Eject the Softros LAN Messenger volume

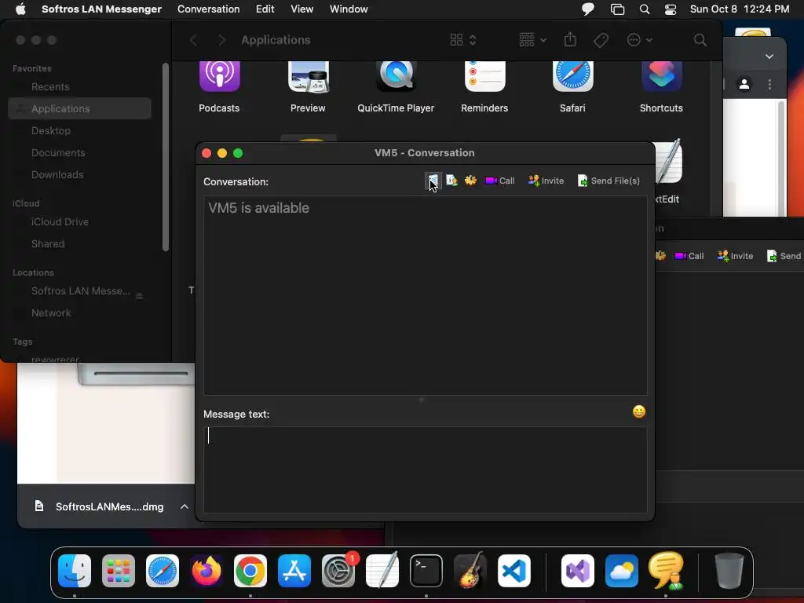140,296
